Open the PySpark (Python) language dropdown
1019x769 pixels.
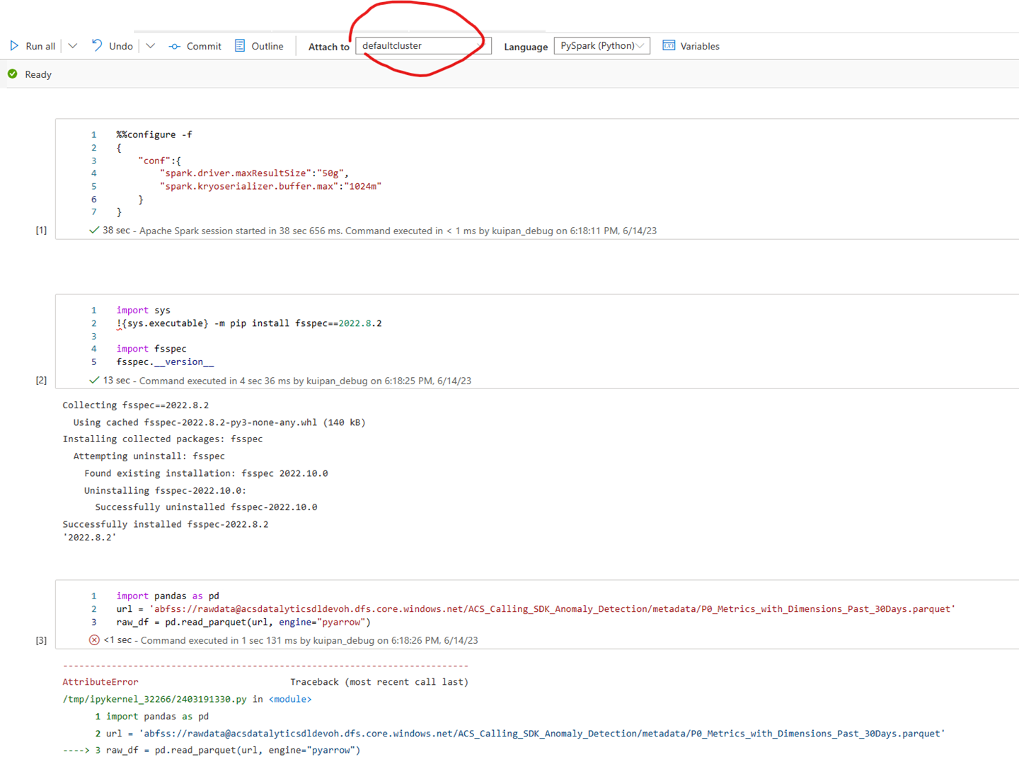click(x=601, y=45)
